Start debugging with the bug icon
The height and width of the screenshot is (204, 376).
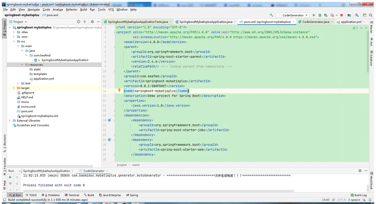click(320, 15)
